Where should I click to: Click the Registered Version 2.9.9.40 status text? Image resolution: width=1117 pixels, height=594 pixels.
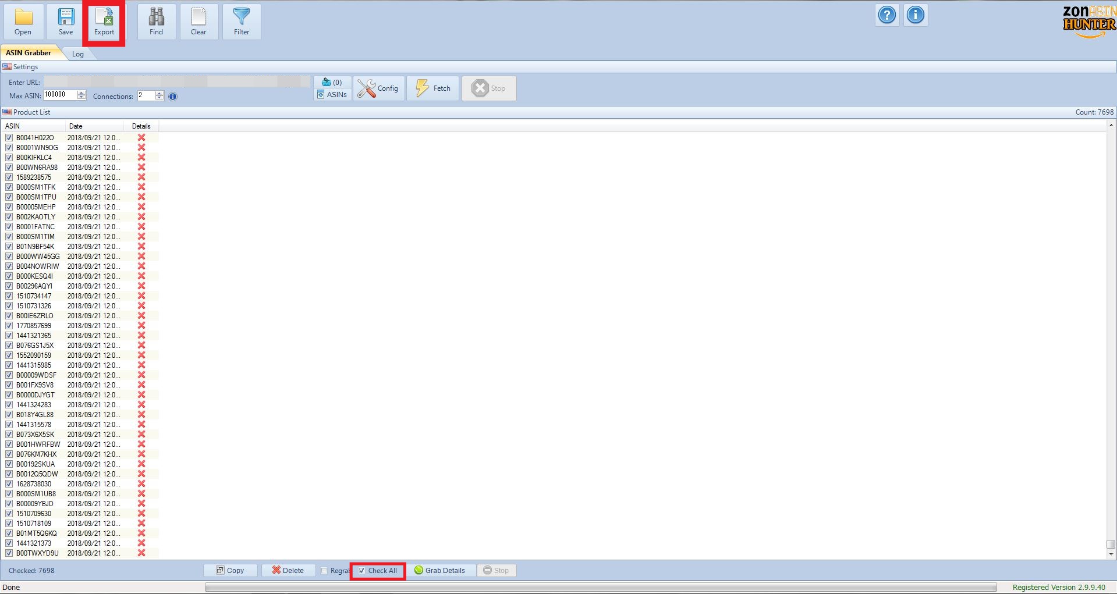coord(1059,588)
